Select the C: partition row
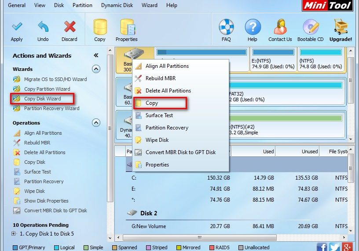 (x=237, y=177)
